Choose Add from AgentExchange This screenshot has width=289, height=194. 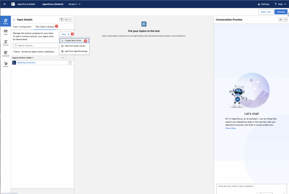74,51
